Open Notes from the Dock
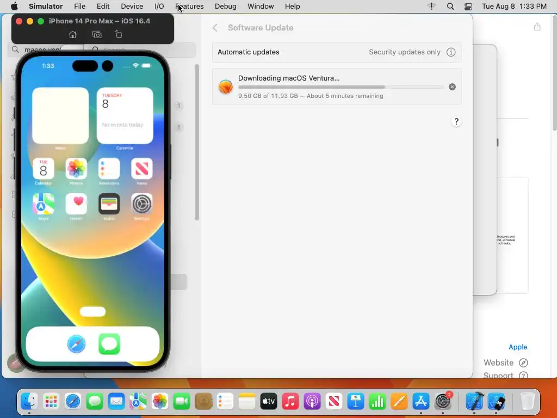This screenshot has width=557, height=418. coord(247,402)
